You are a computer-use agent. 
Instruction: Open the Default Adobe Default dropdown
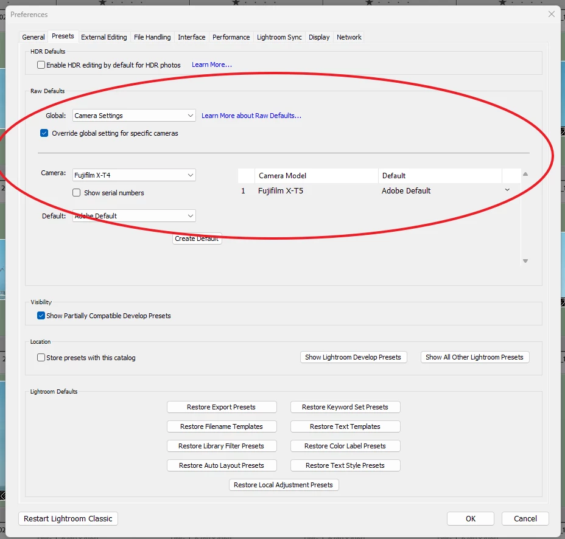click(134, 216)
